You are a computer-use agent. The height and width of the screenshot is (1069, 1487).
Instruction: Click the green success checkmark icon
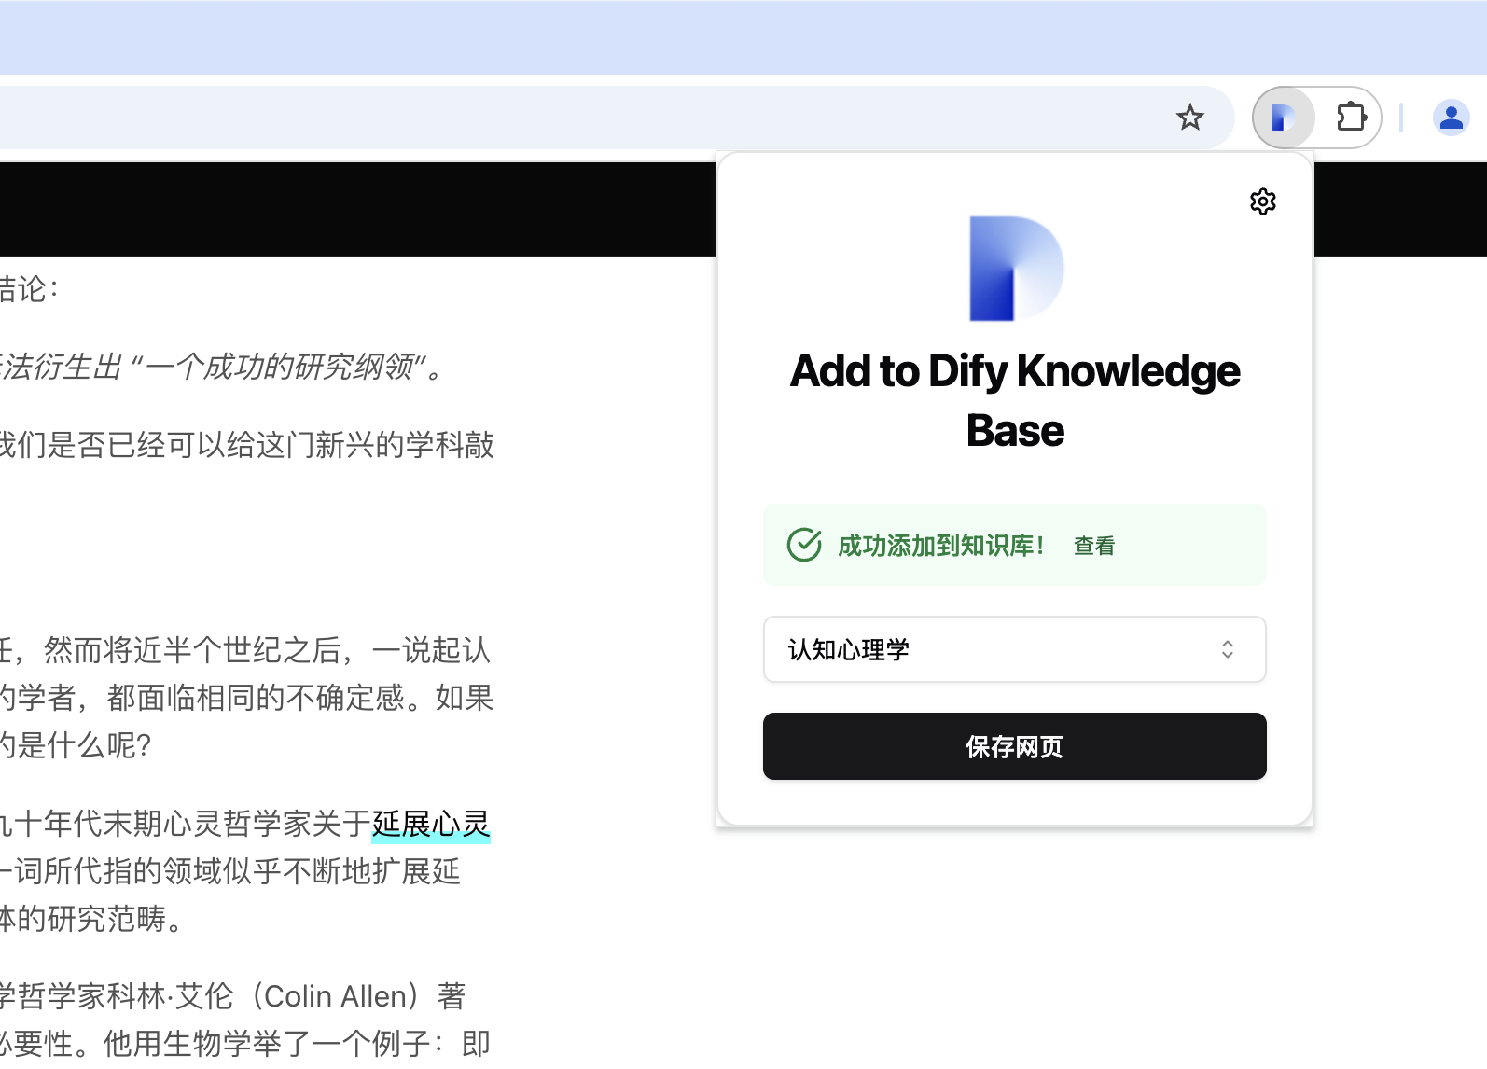coord(804,545)
